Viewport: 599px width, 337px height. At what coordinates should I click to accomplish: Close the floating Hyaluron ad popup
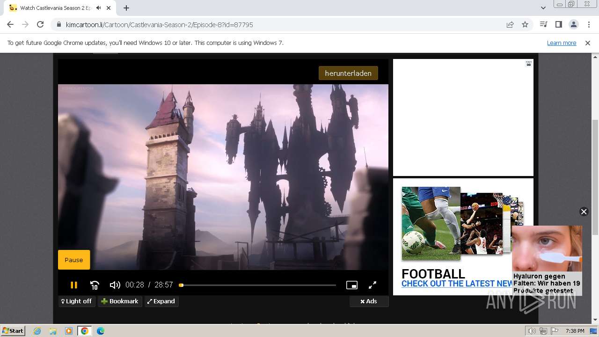pos(584,212)
